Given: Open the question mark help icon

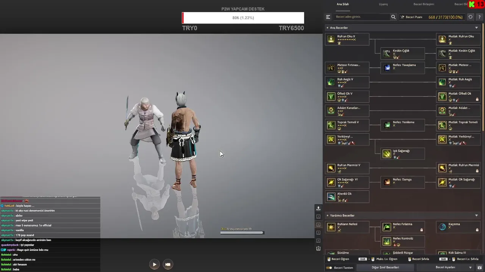Looking at the screenshot, I should click(479, 17).
